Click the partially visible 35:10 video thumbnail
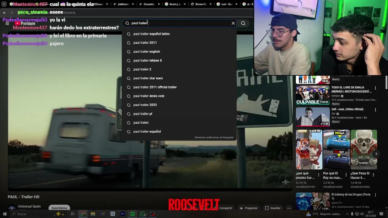 pyautogui.click(x=313, y=80)
